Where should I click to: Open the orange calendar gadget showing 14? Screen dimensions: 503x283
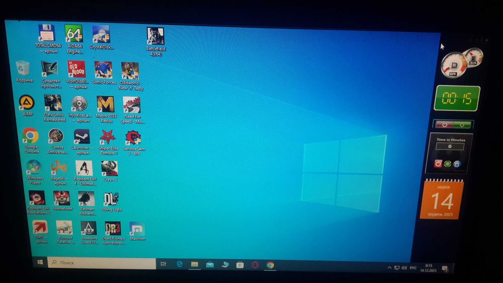click(442, 200)
